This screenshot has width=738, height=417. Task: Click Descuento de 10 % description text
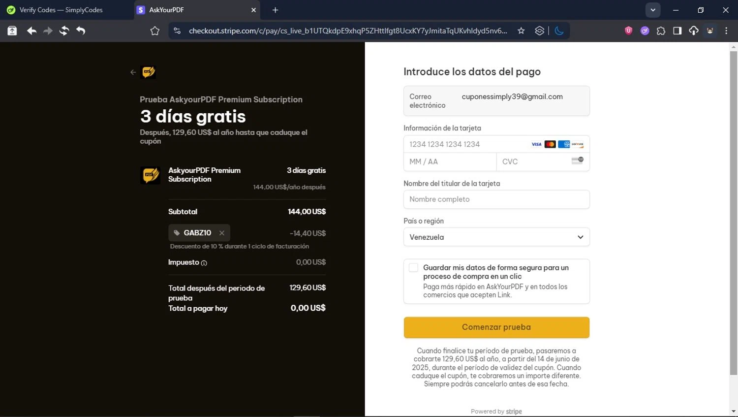point(240,246)
